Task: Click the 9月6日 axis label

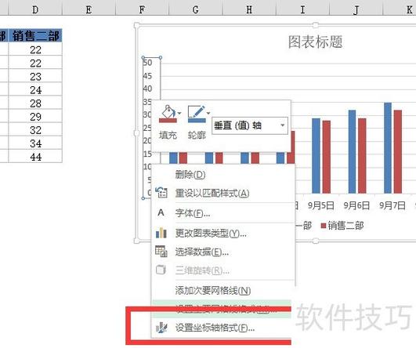Action: point(356,205)
